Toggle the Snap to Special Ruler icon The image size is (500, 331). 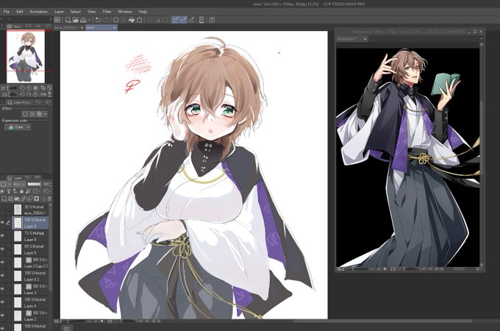pos(183,20)
